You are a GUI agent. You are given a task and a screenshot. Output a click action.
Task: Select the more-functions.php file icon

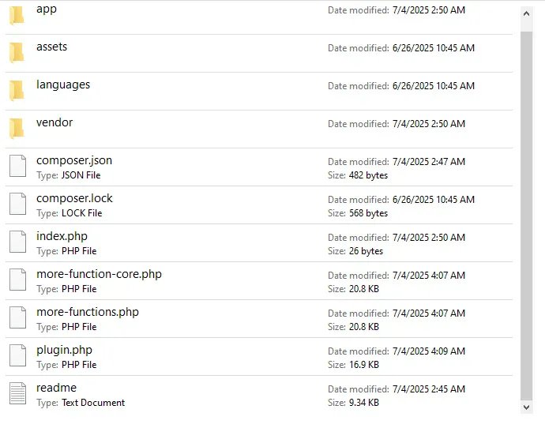[x=17, y=318]
